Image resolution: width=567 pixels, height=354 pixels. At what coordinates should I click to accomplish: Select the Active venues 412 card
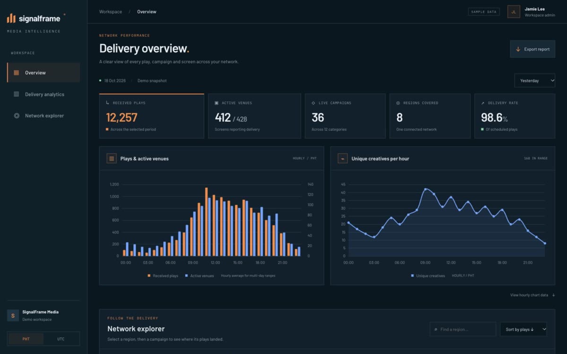click(x=254, y=116)
